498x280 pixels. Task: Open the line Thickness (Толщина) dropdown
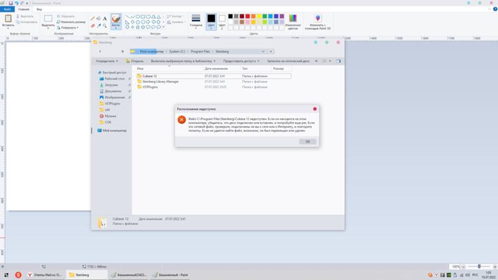click(195, 22)
